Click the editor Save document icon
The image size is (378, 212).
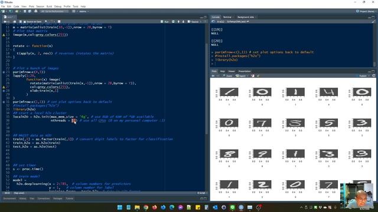[21, 22]
